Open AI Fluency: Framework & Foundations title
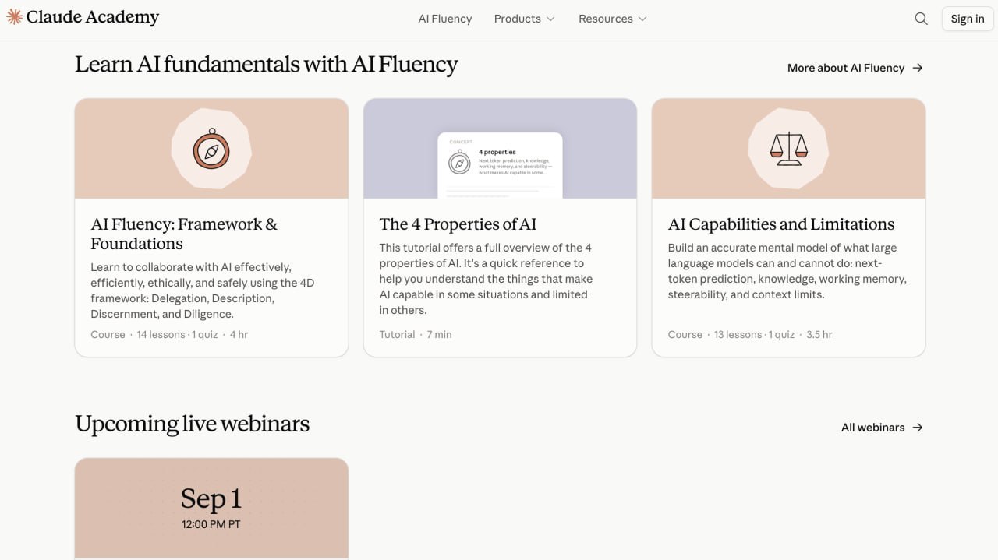The height and width of the screenshot is (560, 998). coord(184,234)
